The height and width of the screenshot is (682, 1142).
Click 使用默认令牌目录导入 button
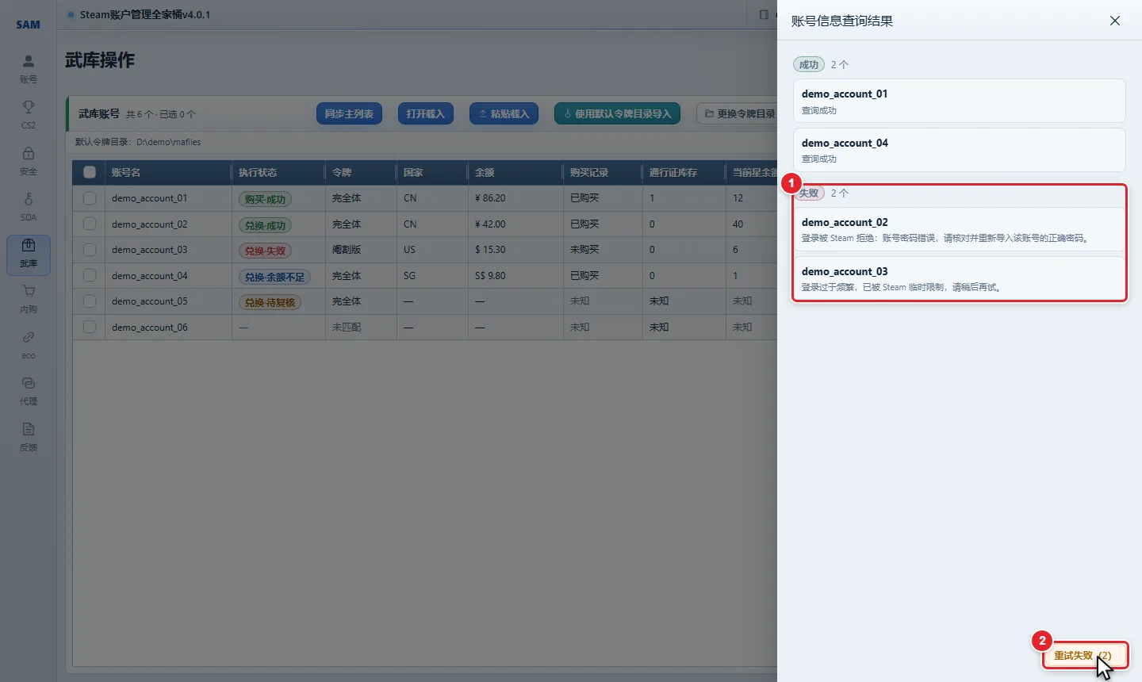pyautogui.click(x=617, y=113)
